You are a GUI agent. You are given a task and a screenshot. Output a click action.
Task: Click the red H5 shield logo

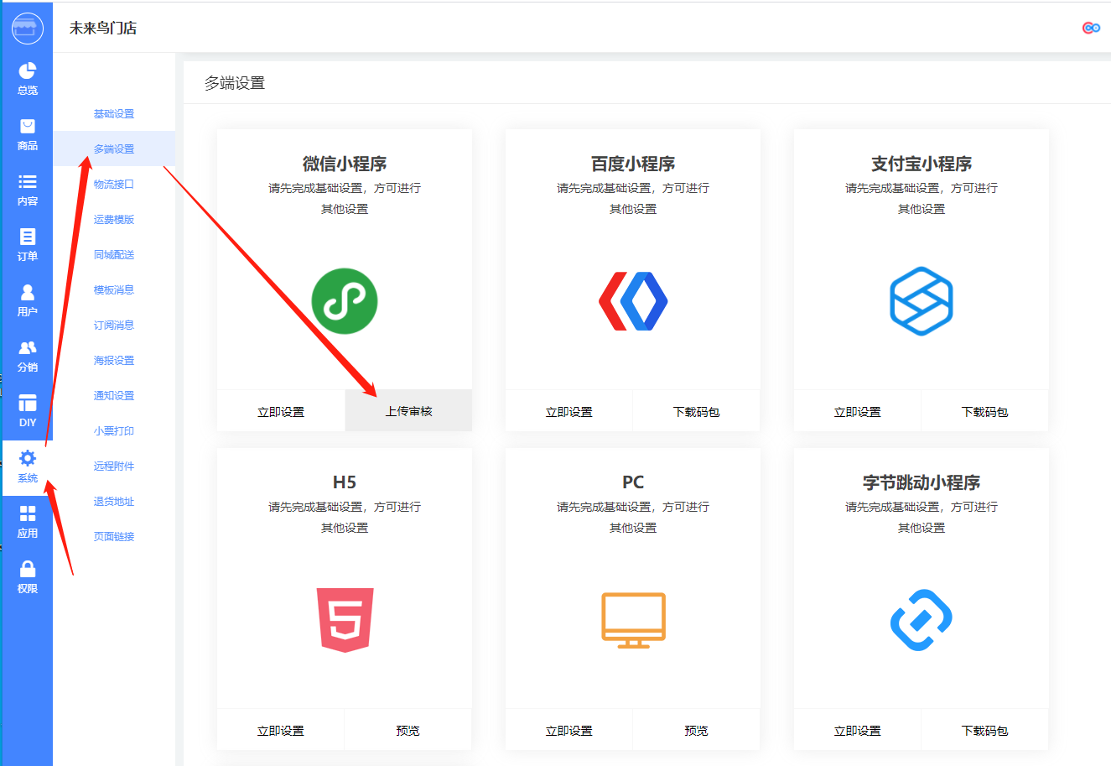point(345,620)
